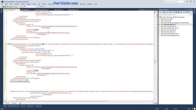Image resolution: width=196 pixels, height=110 pixels.
Task: Switch editor to XAML view
Action: (7, 103)
